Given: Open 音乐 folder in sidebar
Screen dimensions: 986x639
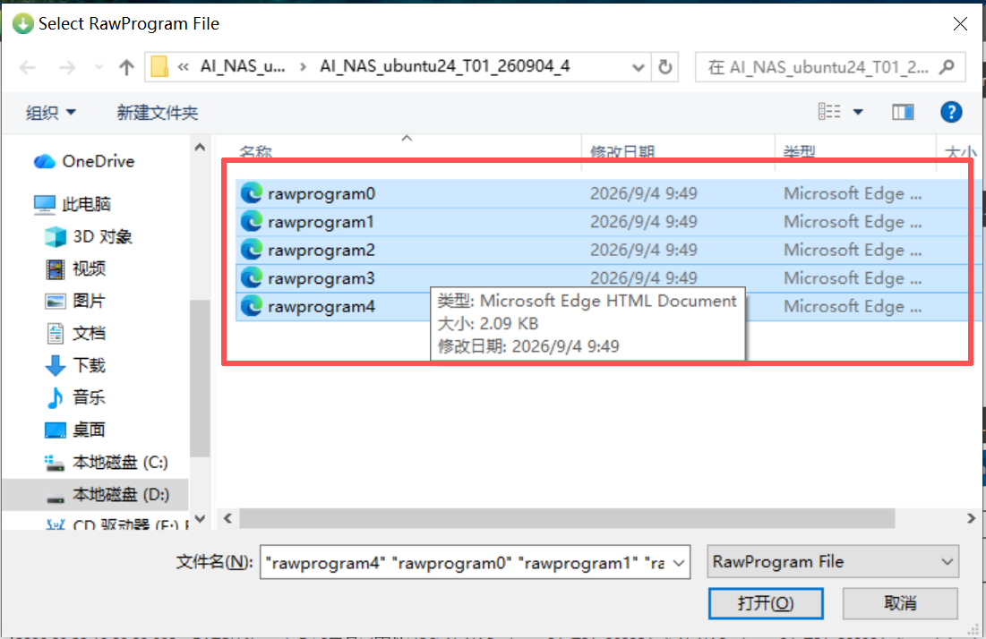Looking at the screenshot, I should (x=89, y=397).
